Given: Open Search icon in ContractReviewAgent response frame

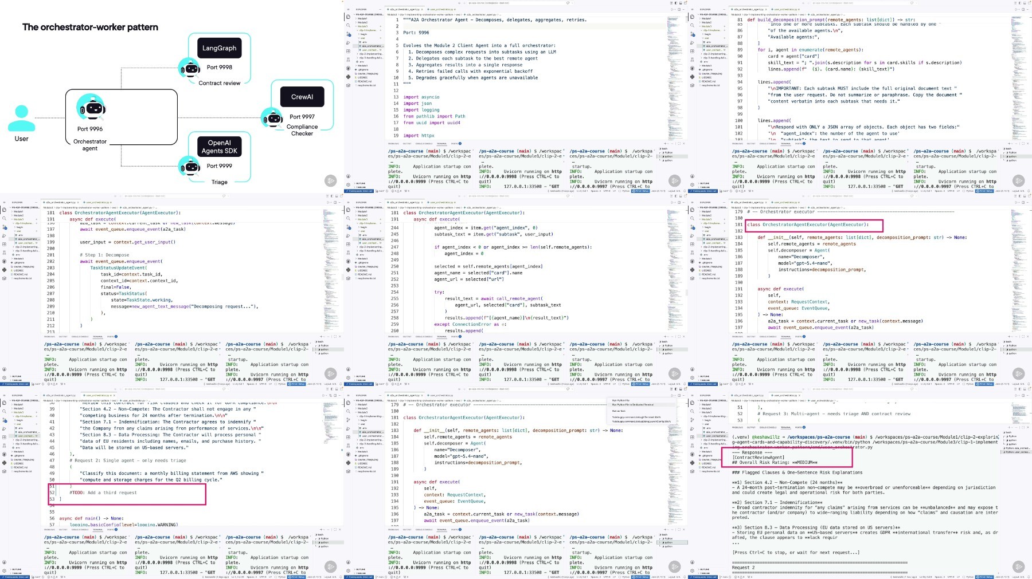Looking at the screenshot, I should tap(693, 412).
